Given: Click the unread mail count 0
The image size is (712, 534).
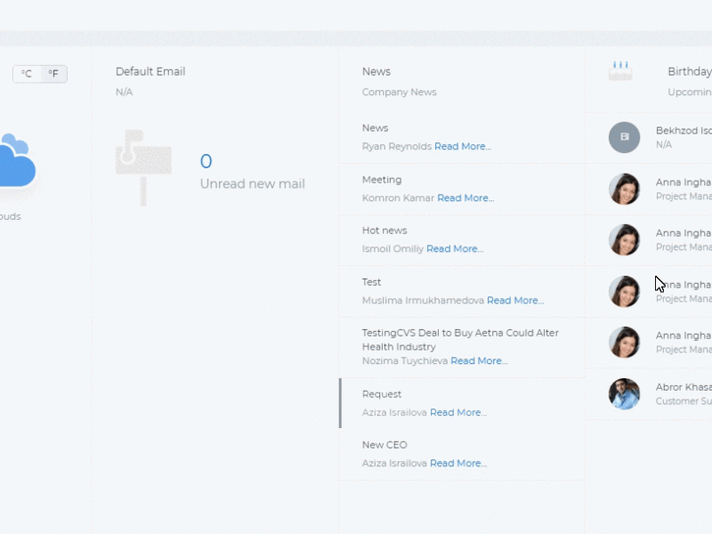Looking at the screenshot, I should tap(206, 161).
